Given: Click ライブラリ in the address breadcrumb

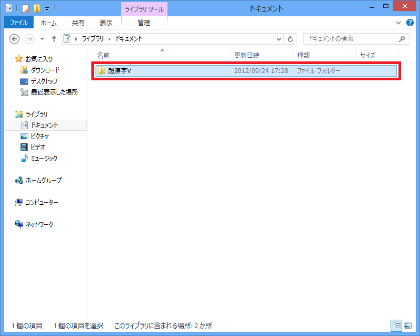Looking at the screenshot, I should (x=94, y=39).
